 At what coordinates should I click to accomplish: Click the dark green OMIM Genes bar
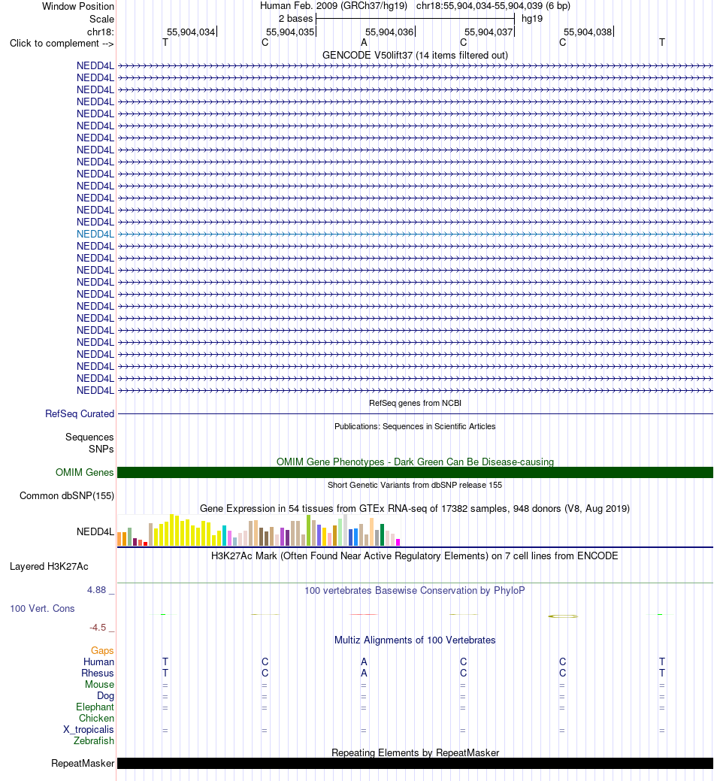pyautogui.click(x=415, y=472)
